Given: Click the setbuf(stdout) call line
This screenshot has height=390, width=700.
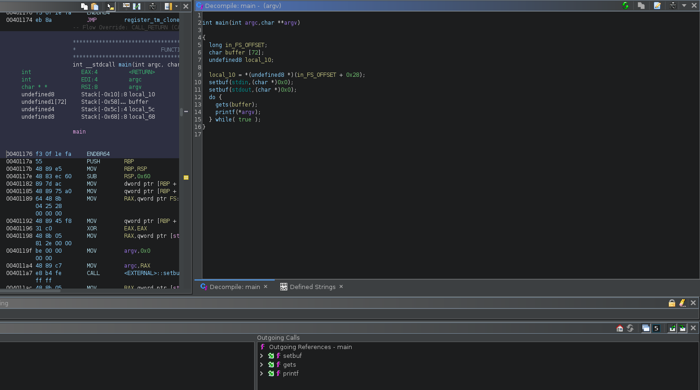Looking at the screenshot, I should (253, 90).
